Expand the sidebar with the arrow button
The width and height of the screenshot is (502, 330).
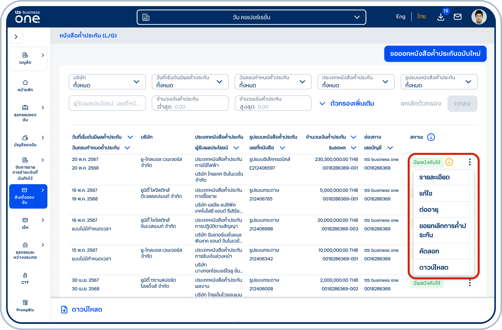tap(16, 37)
